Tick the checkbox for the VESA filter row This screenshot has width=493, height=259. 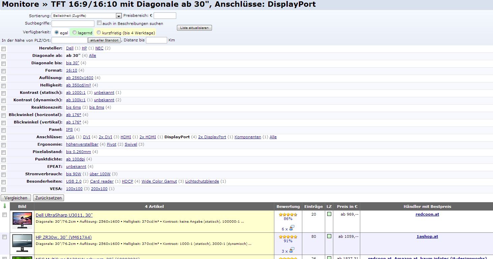(x=4, y=189)
